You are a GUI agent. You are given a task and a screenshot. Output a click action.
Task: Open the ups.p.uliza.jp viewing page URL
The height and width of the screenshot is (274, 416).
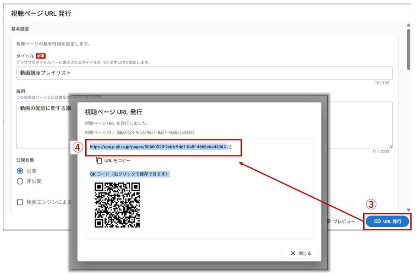(x=158, y=147)
